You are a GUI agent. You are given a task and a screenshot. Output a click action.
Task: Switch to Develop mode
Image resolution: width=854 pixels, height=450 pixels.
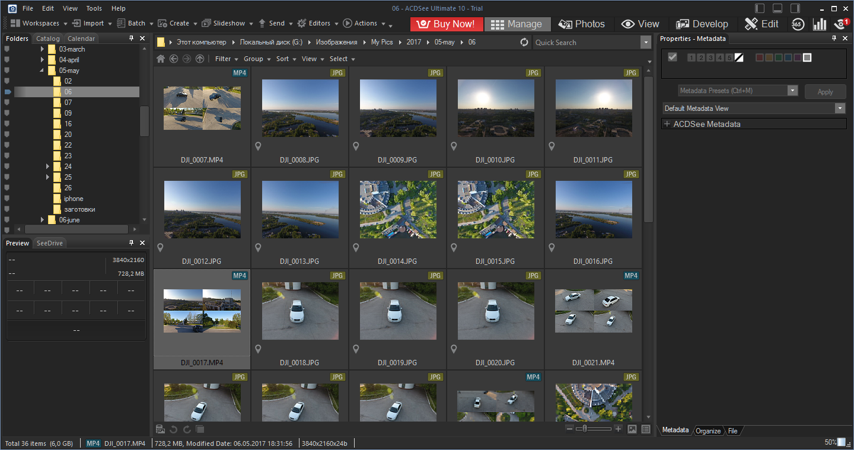click(x=702, y=24)
